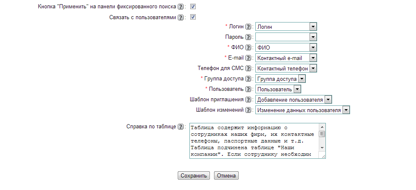Click help icon next to Пароль
Viewport: 416px width, 190px height.
tap(248, 37)
